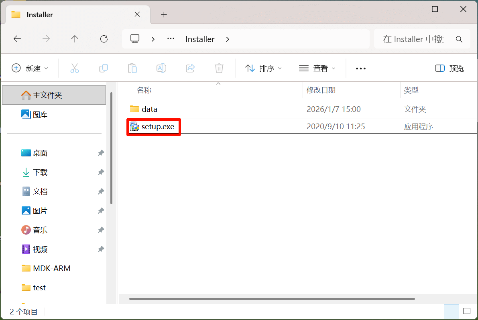Click the Rename icon in toolbar
Screen dimensions: 478x320
click(x=161, y=68)
